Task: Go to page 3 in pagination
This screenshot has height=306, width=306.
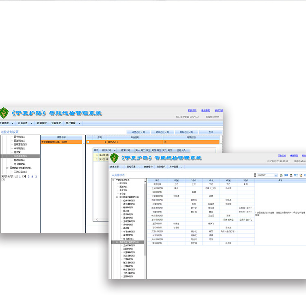Action: tap(29, 176)
